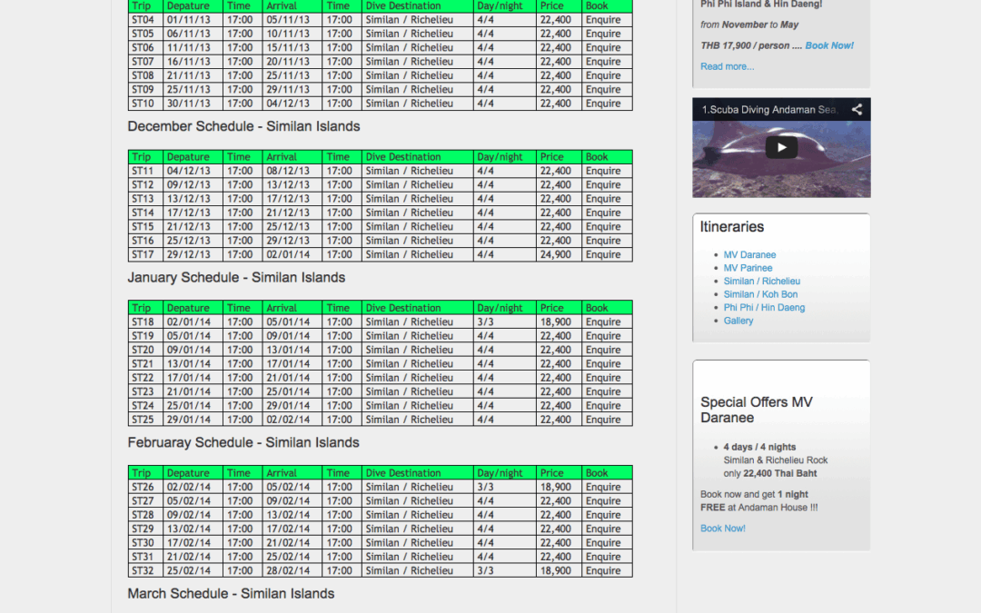981x613 pixels.
Task: Click Enquire for trip ST27
Action: coord(603,501)
